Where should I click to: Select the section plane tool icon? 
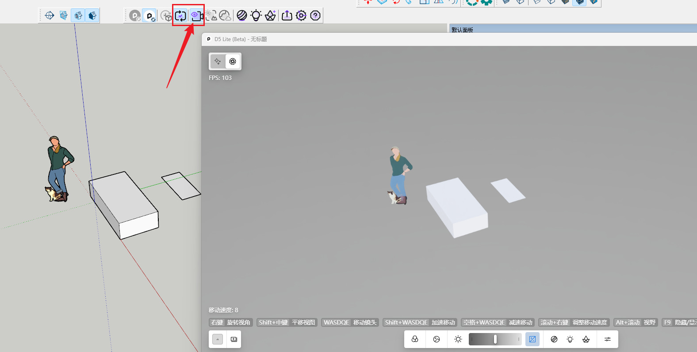pyautogui.click(x=50, y=15)
